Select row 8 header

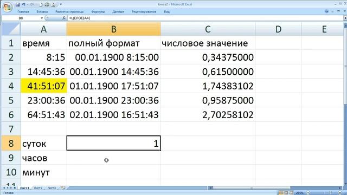point(11,143)
